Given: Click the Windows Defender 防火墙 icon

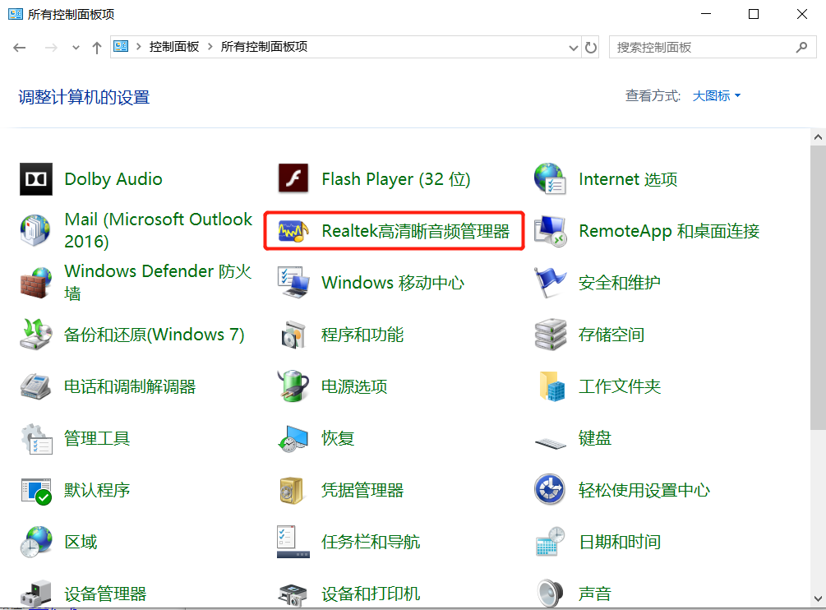Looking at the screenshot, I should tap(35, 283).
